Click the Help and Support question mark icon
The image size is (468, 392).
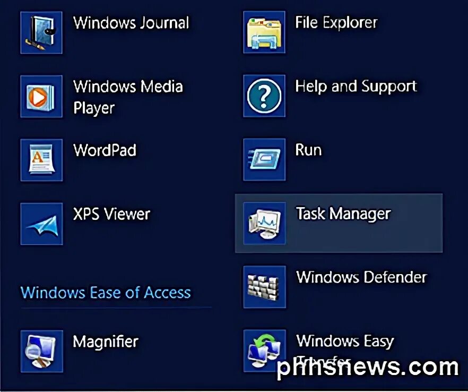[x=264, y=96]
